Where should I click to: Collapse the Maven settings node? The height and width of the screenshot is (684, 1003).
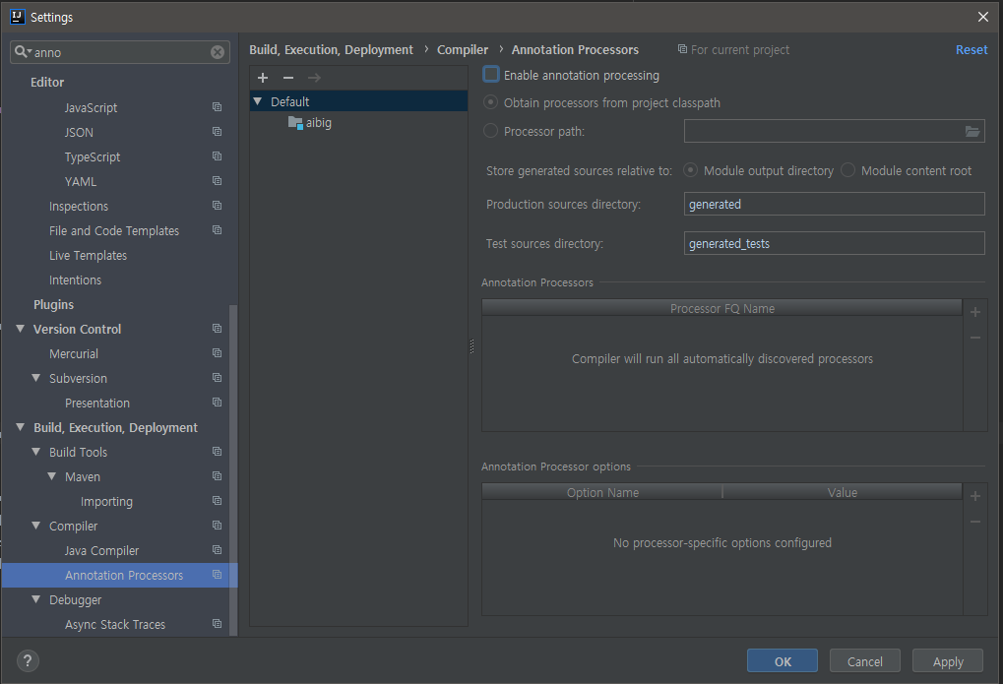(52, 476)
